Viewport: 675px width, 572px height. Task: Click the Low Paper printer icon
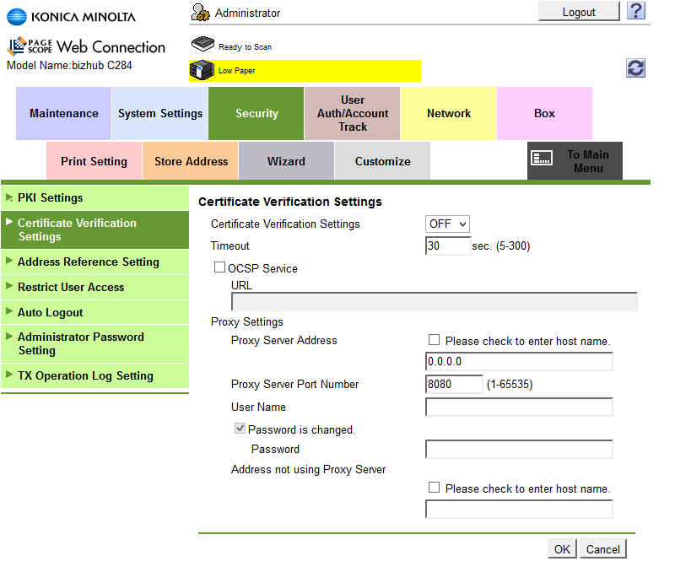202,71
